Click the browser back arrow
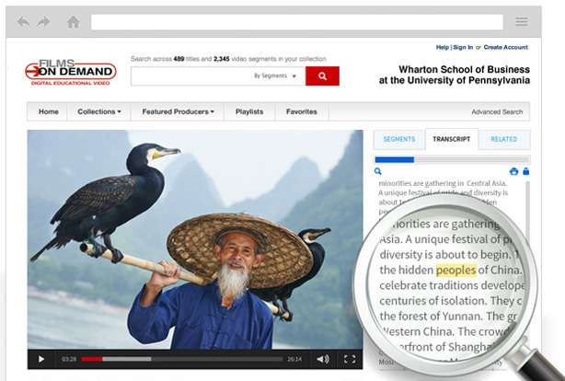The image size is (565, 381). click(x=24, y=22)
